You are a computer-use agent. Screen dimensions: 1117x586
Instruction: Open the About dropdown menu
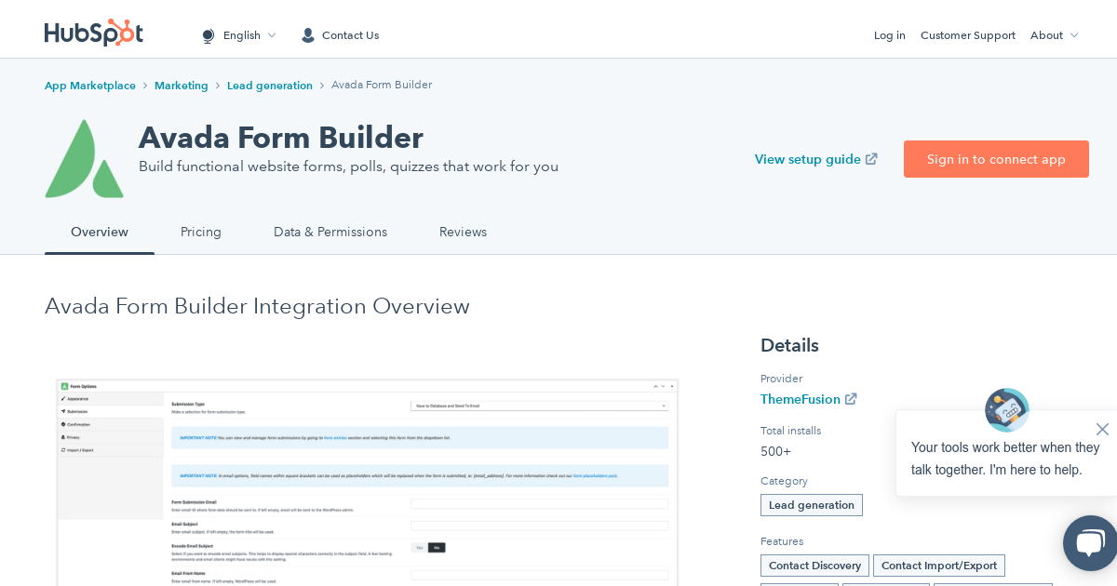[1053, 35]
